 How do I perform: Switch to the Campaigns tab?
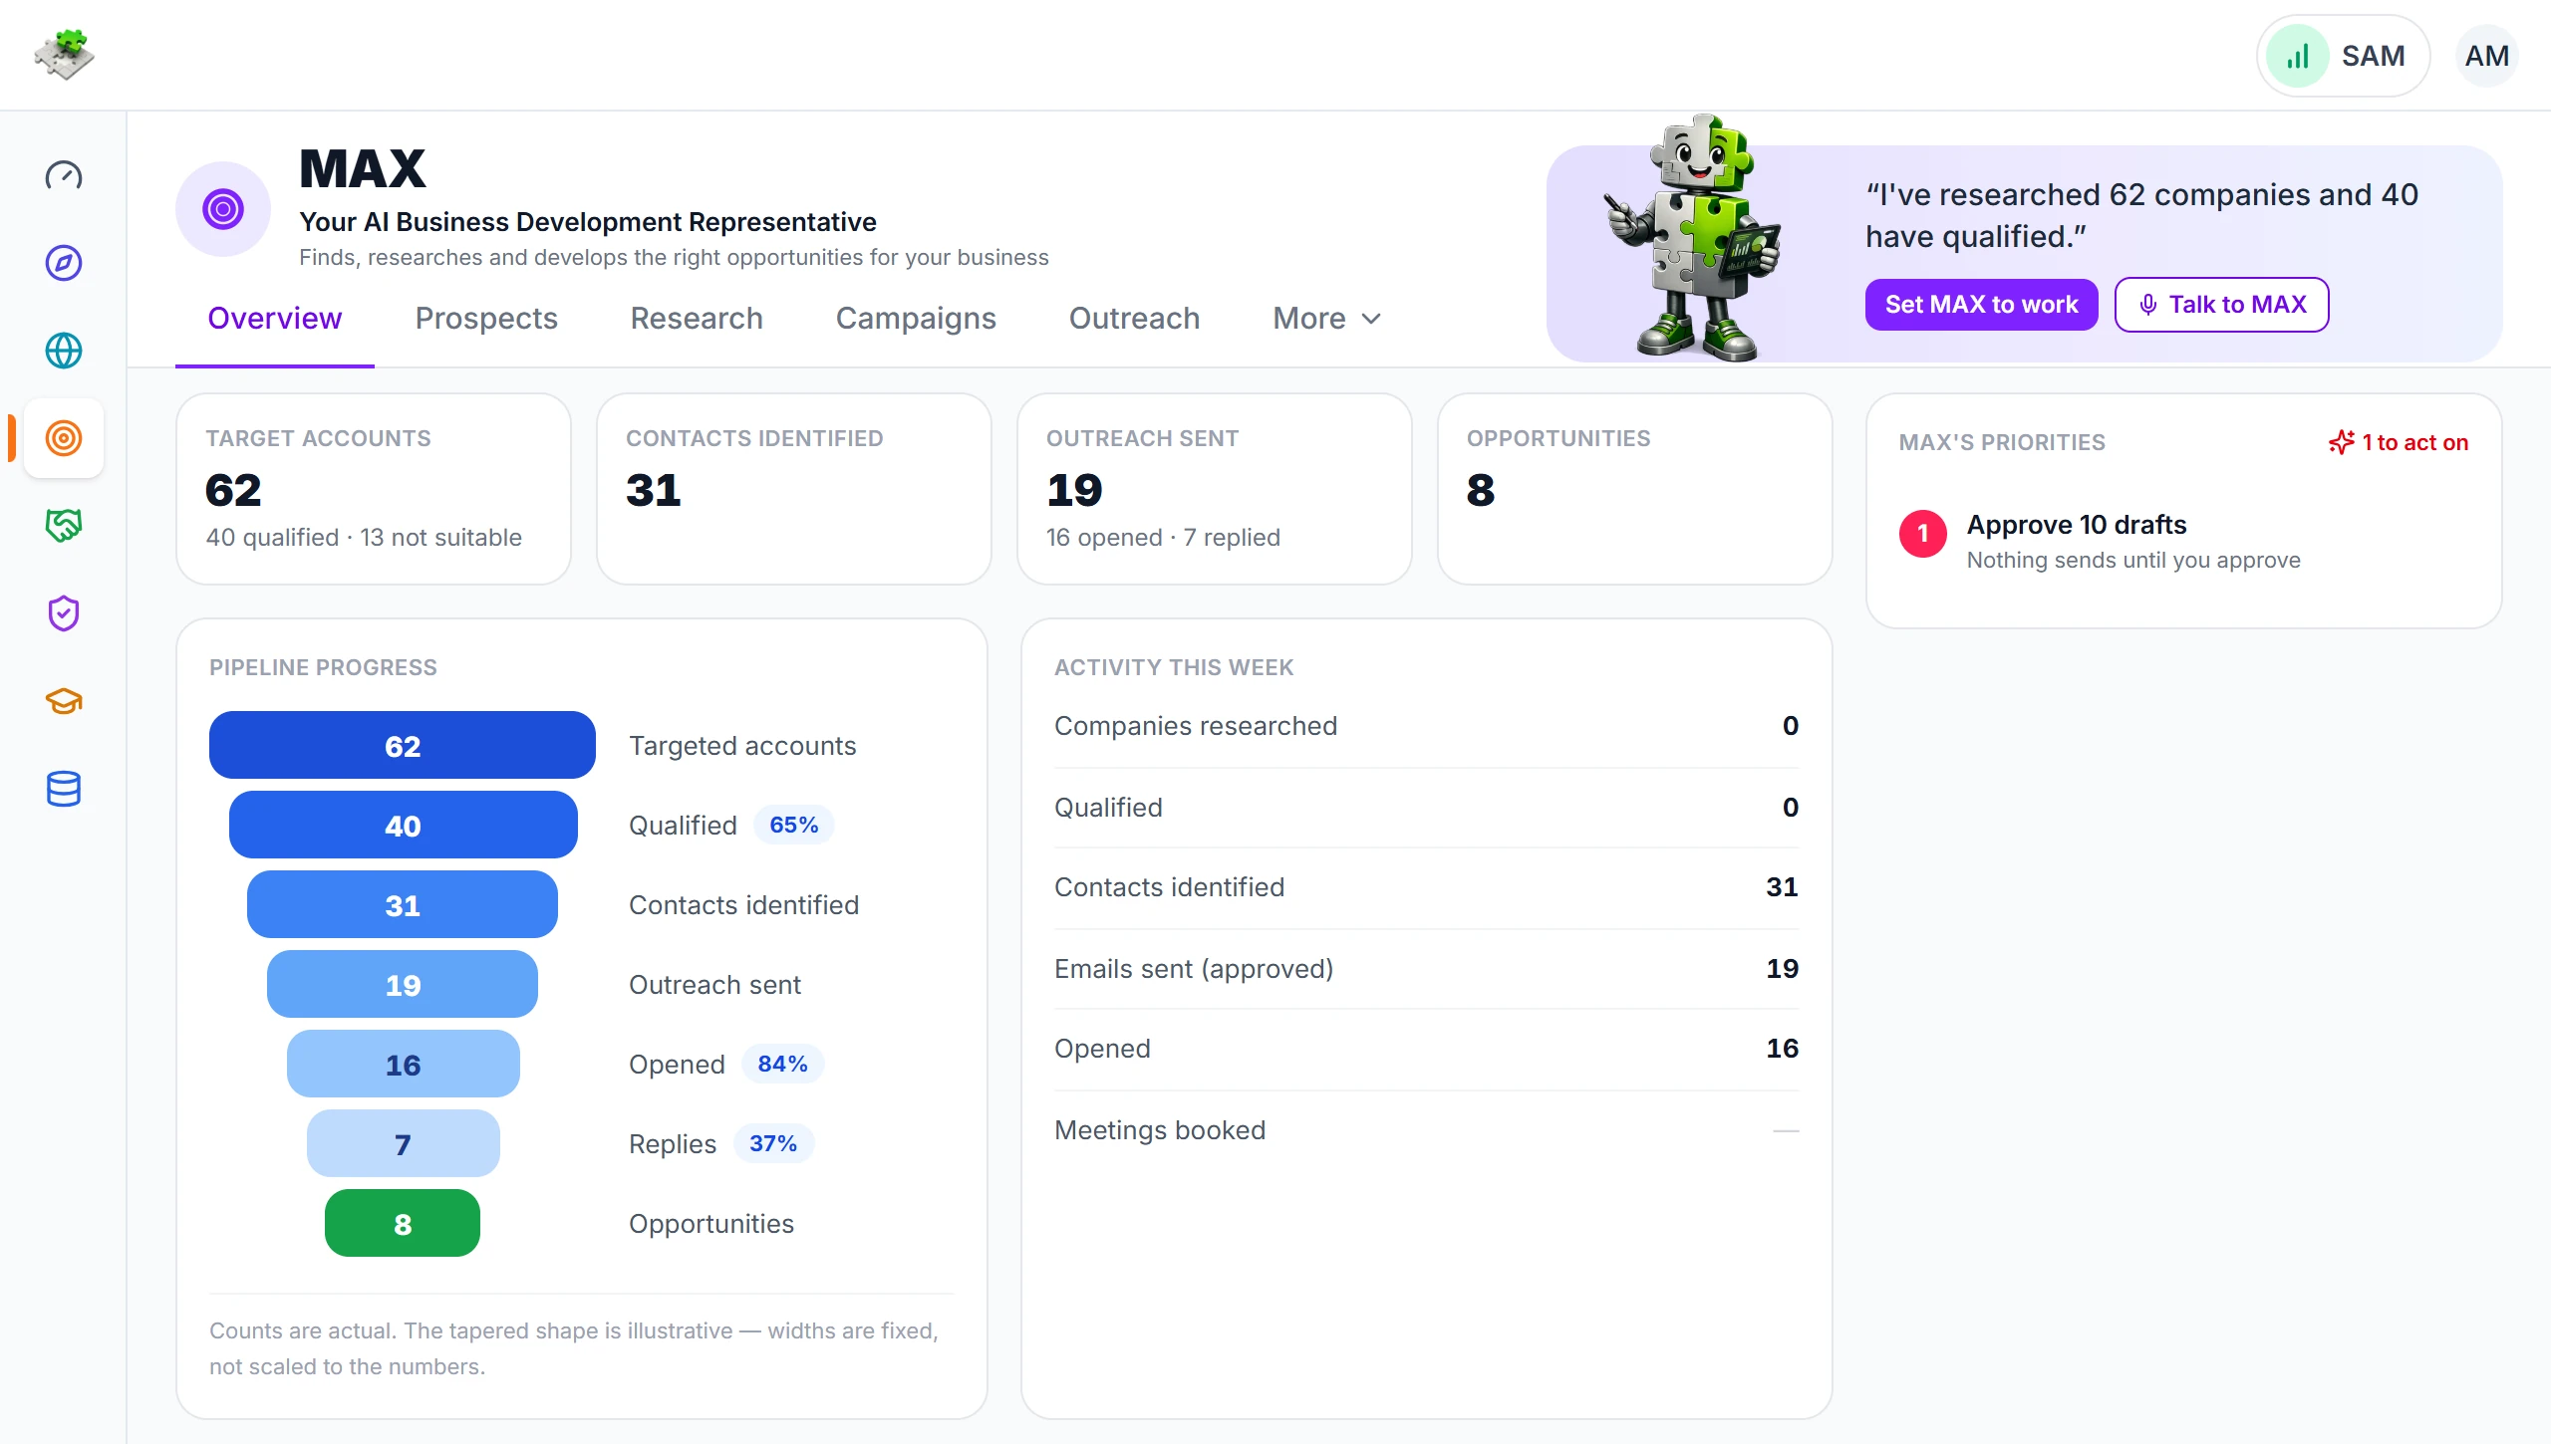[x=916, y=319]
